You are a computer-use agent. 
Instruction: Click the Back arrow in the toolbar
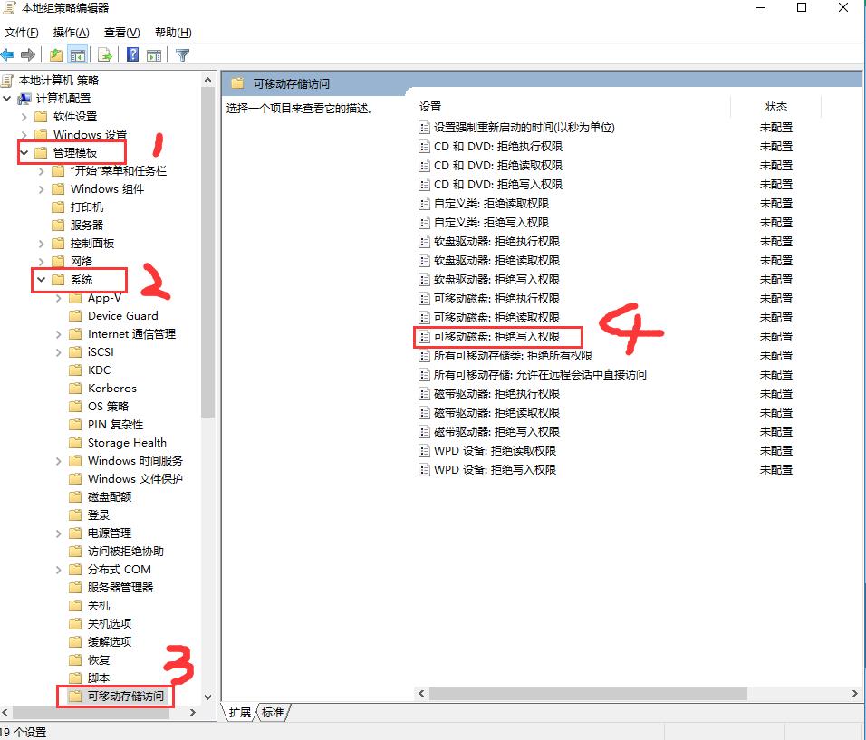(x=8, y=54)
